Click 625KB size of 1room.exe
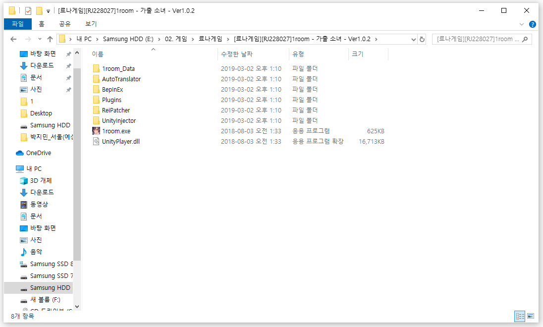Image resolution: width=543 pixels, height=327 pixels. tap(376, 131)
